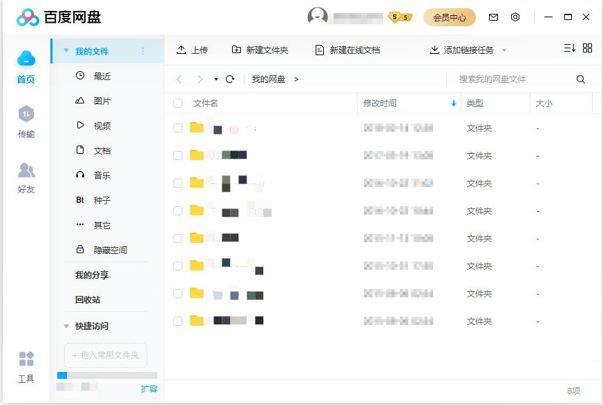Open 回收站 recycle bin

[x=88, y=300]
